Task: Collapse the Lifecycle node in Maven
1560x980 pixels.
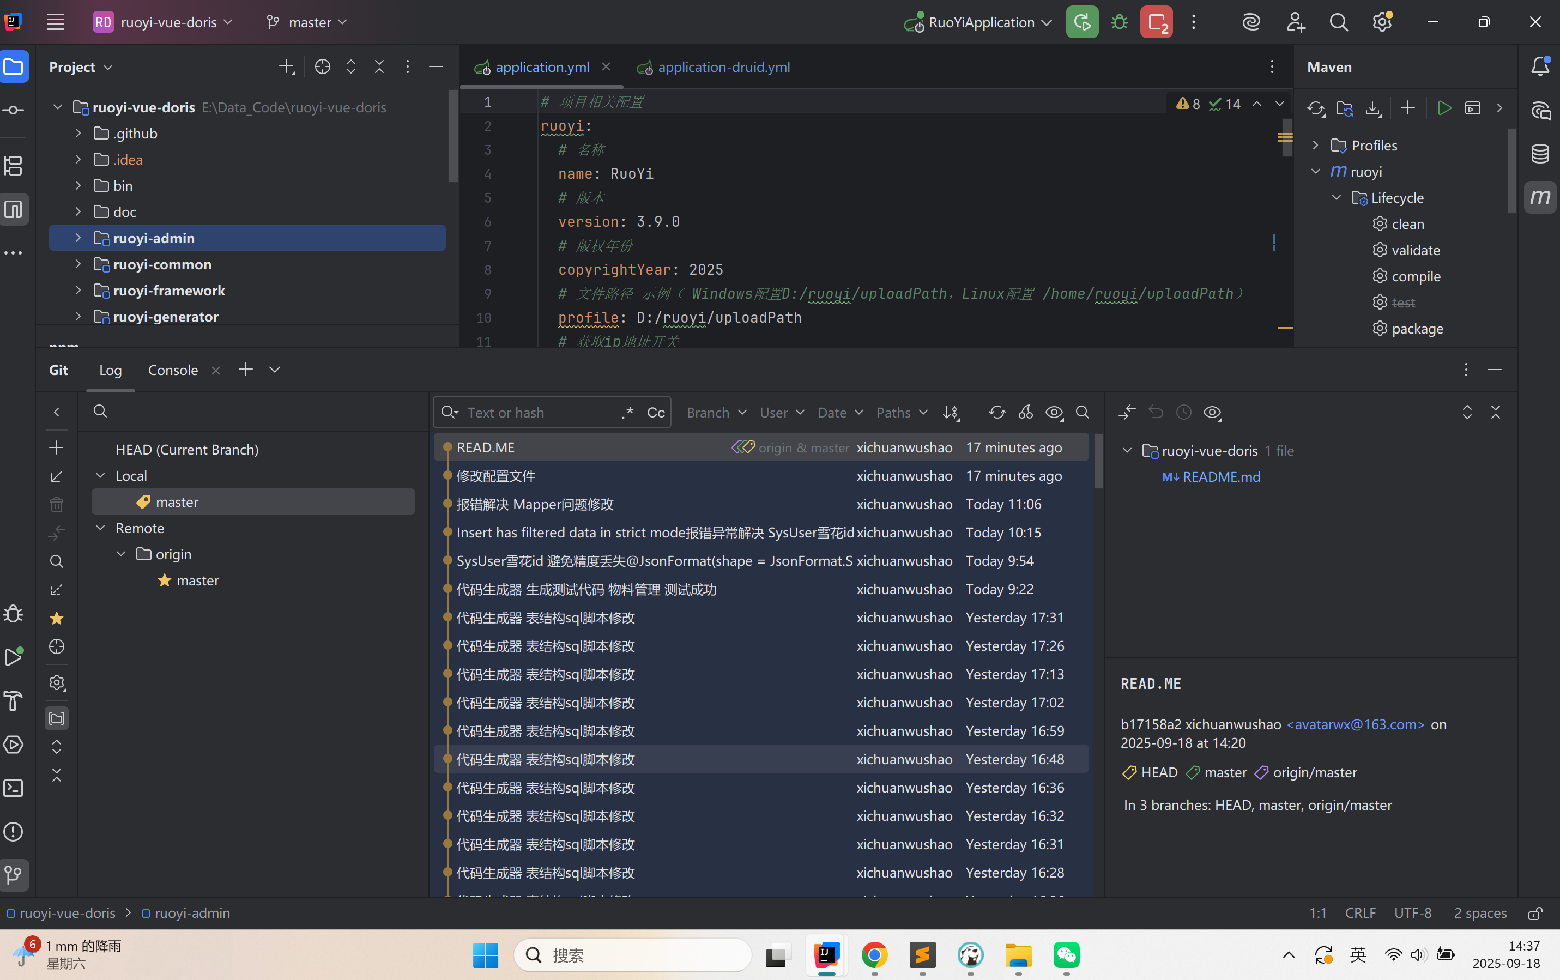Action: coord(1337,197)
